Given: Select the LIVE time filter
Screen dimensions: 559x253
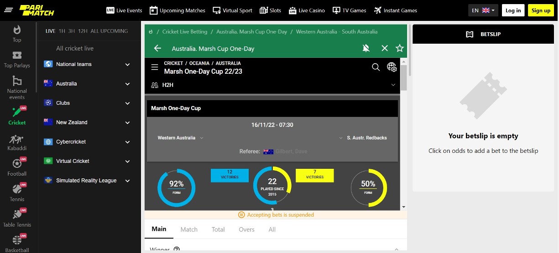Looking at the screenshot, I should (x=50, y=31).
